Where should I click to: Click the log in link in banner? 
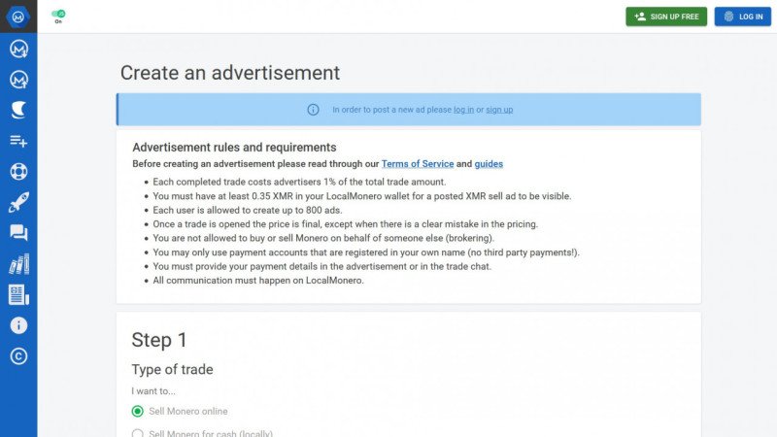(x=463, y=110)
